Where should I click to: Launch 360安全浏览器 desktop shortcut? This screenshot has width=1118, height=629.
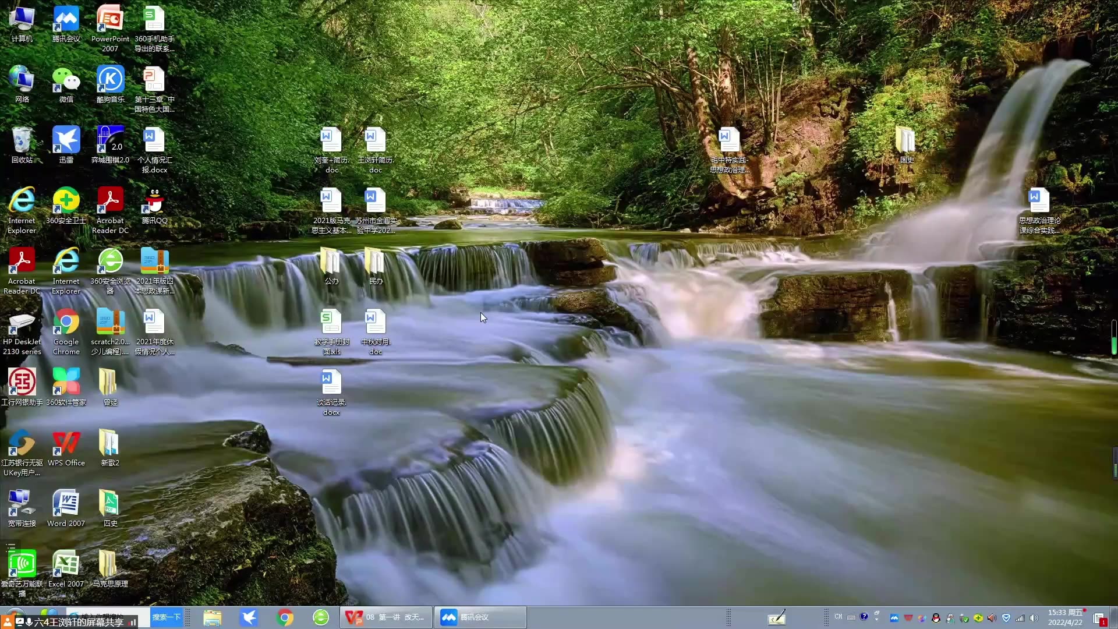pyautogui.click(x=110, y=271)
